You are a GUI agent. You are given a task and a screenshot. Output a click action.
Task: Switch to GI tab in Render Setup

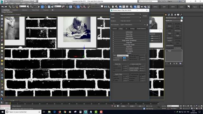tap(126, 28)
